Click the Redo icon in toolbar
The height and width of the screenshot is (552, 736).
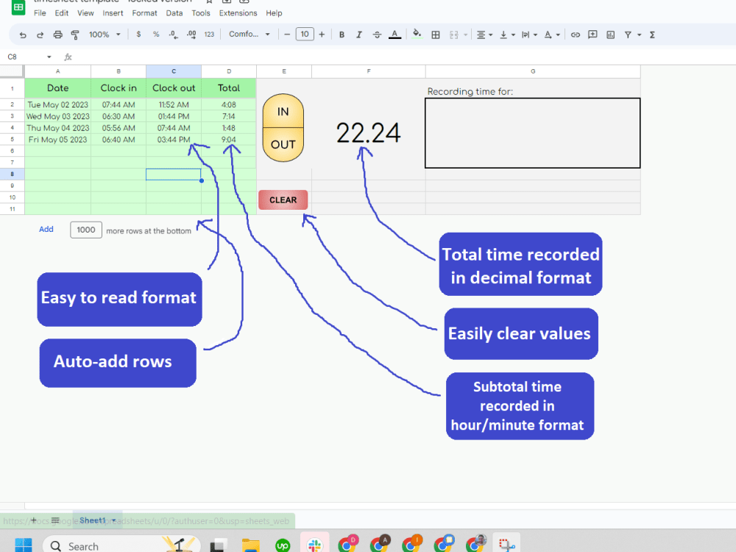[40, 35]
